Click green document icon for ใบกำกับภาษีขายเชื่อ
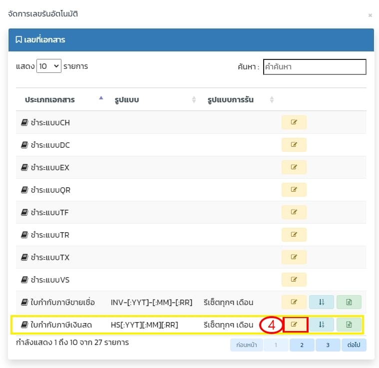Viewport: 379px width, 368px height. [349, 302]
